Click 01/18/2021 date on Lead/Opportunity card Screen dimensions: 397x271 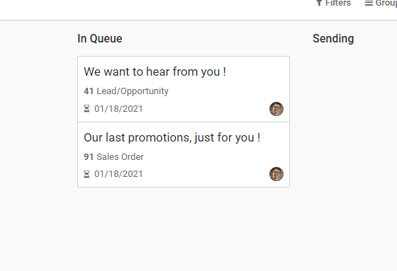[118, 109]
